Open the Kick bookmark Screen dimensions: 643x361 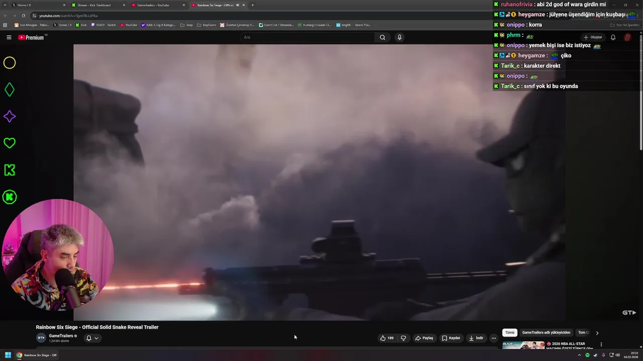pyautogui.click(x=81, y=25)
